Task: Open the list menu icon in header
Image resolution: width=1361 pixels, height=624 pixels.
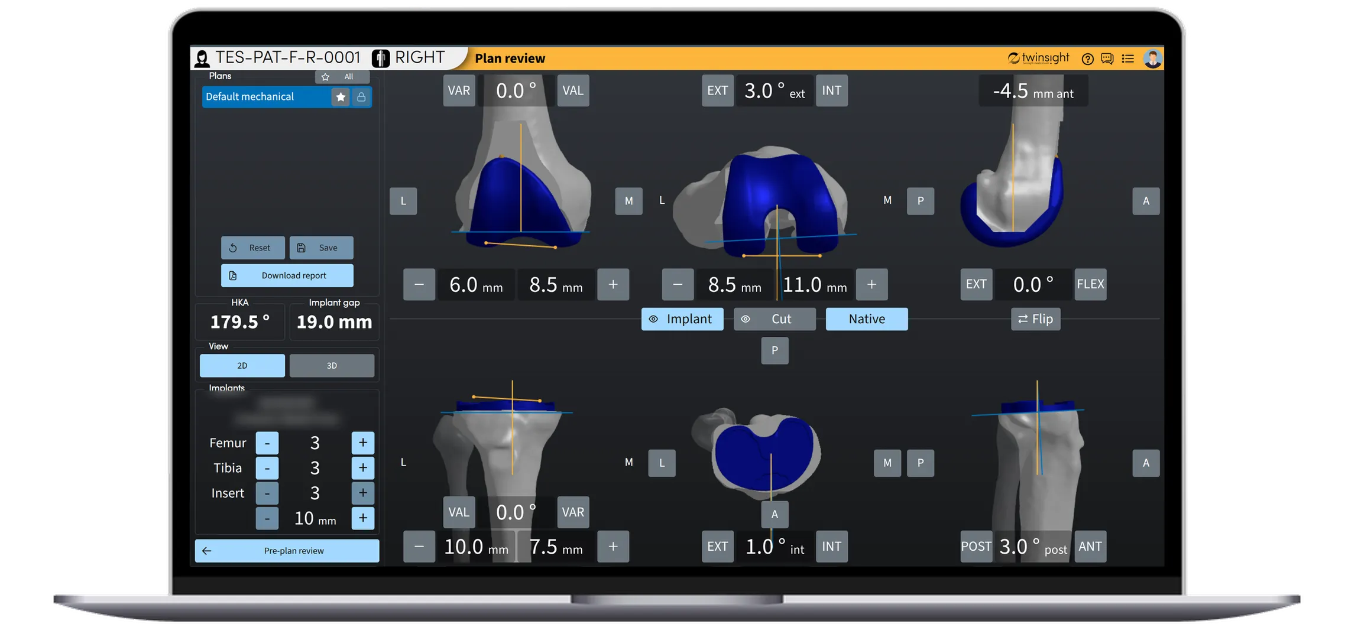Action: point(1127,58)
